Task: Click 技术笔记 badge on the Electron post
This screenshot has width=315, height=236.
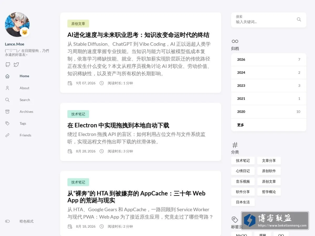Action: pos(78,114)
